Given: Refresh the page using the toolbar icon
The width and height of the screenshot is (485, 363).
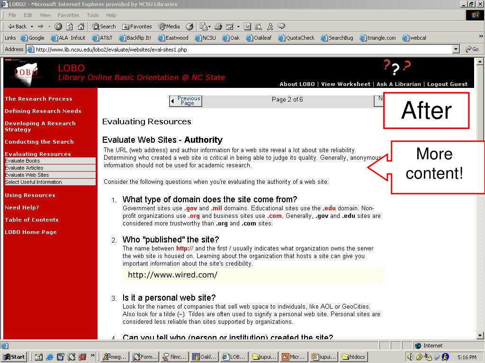Looking at the screenshot, I should (70, 26).
